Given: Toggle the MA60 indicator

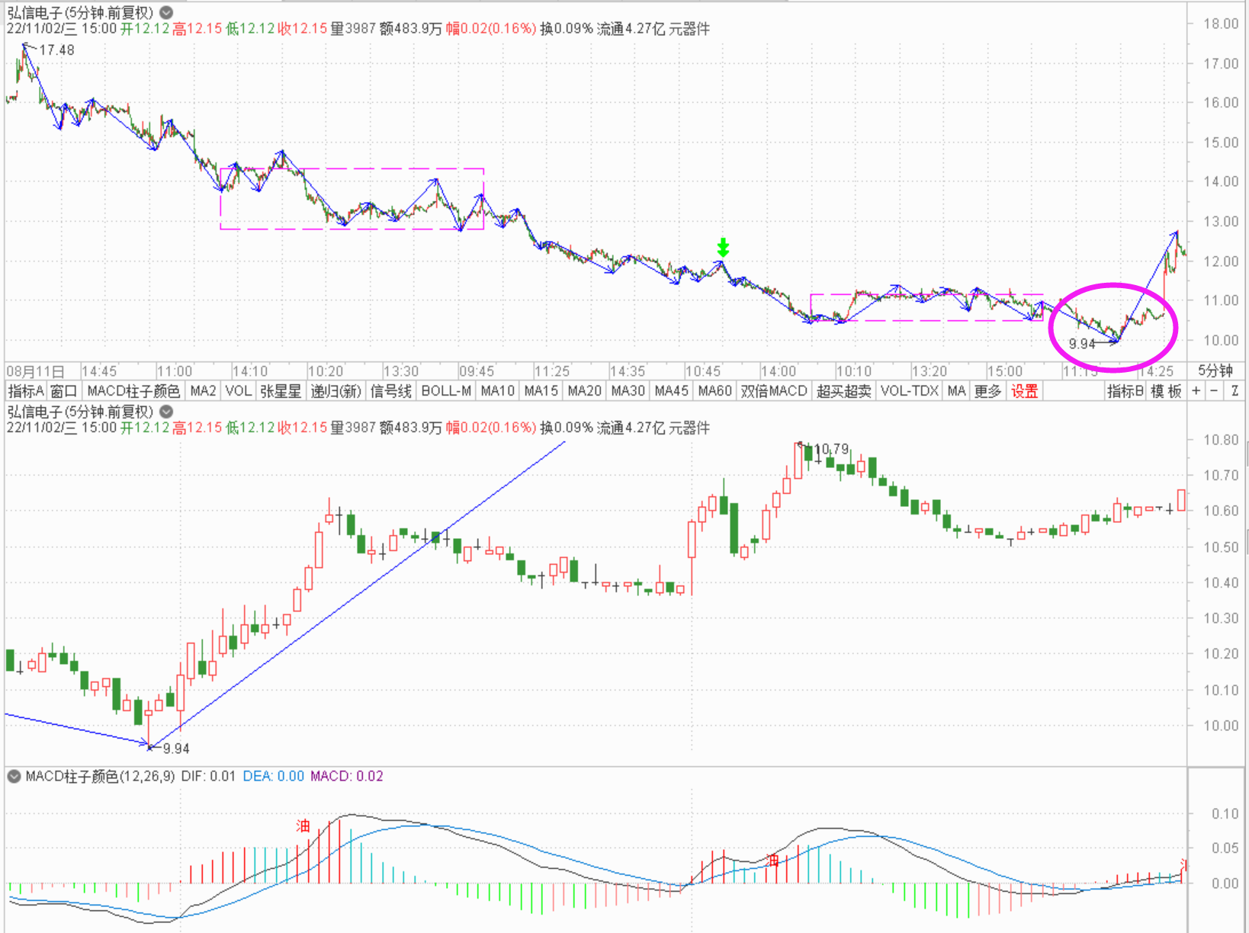Looking at the screenshot, I should pyautogui.click(x=714, y=391).
